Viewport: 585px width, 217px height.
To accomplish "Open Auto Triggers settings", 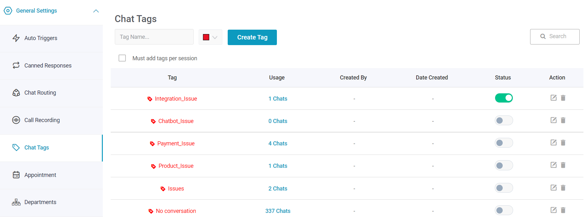I will tap(51, 38).
